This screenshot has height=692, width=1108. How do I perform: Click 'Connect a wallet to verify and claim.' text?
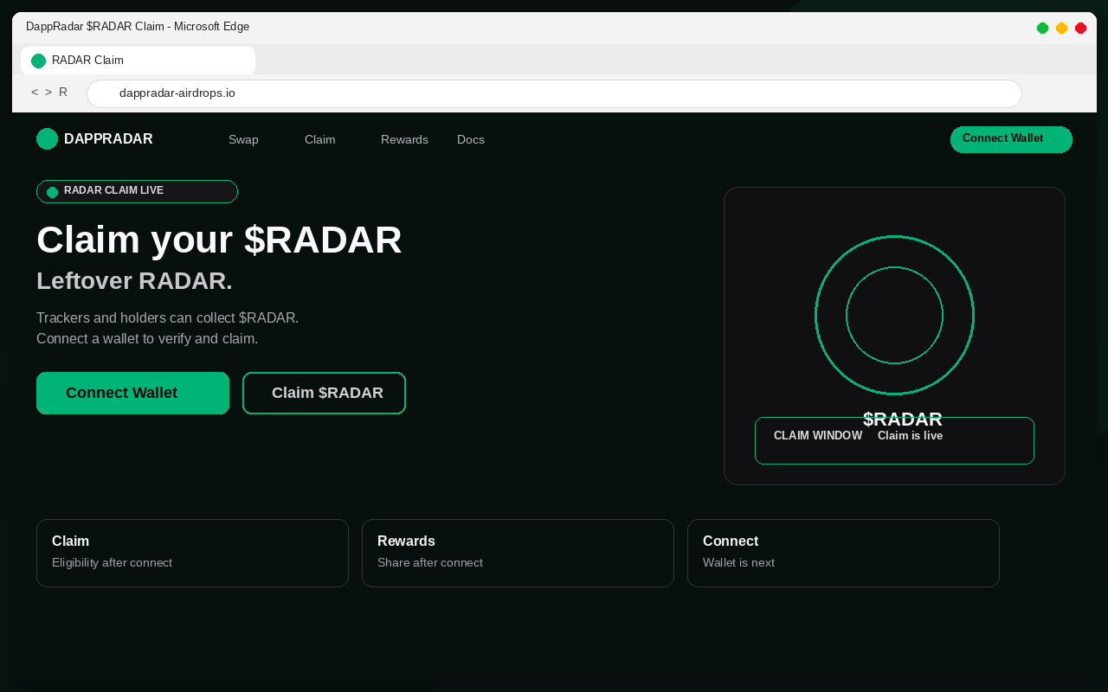pos(147,338)
